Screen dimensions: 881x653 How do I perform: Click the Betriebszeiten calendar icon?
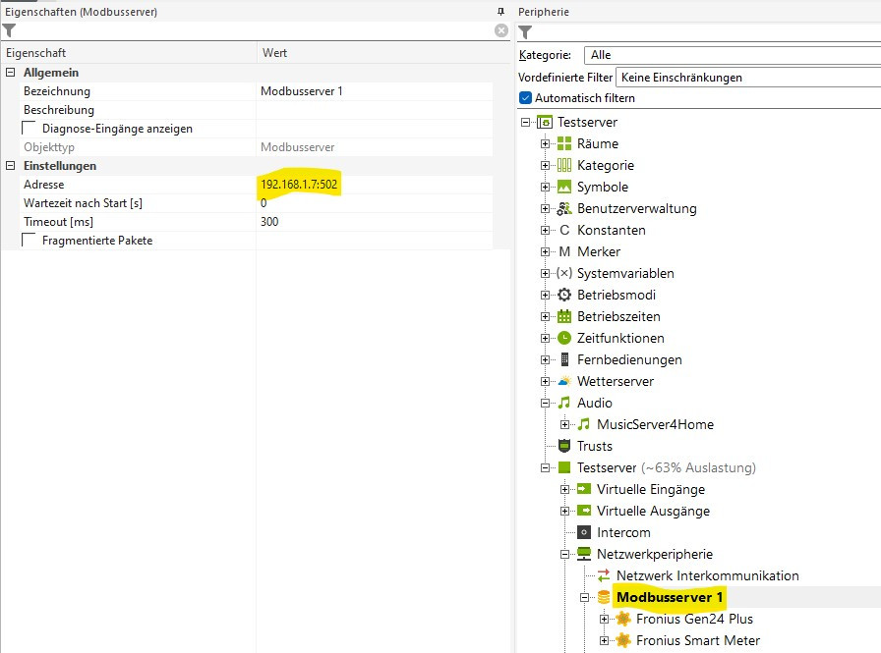[564, 316]
